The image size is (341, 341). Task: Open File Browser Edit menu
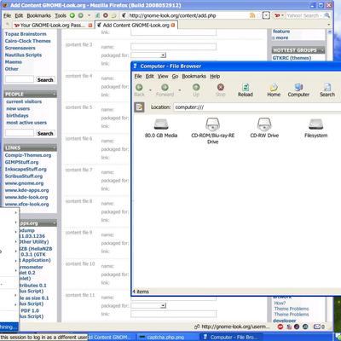[150, 76]
